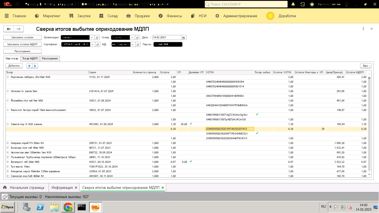Open the Доработки section
The height and width of the screenshot is (213, 379).
pyautogui.click(x=281, y=16)
